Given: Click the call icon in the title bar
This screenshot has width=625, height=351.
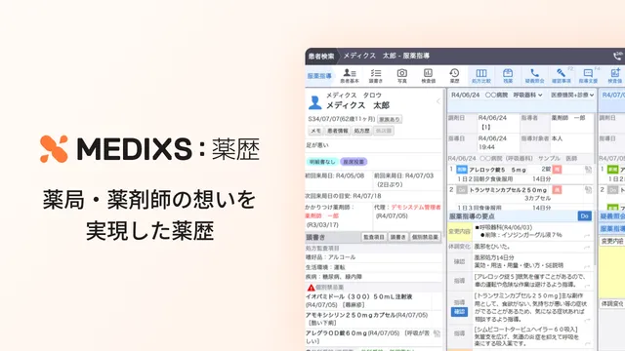Looking at the screenshot, I should click(x=618, y=57).
